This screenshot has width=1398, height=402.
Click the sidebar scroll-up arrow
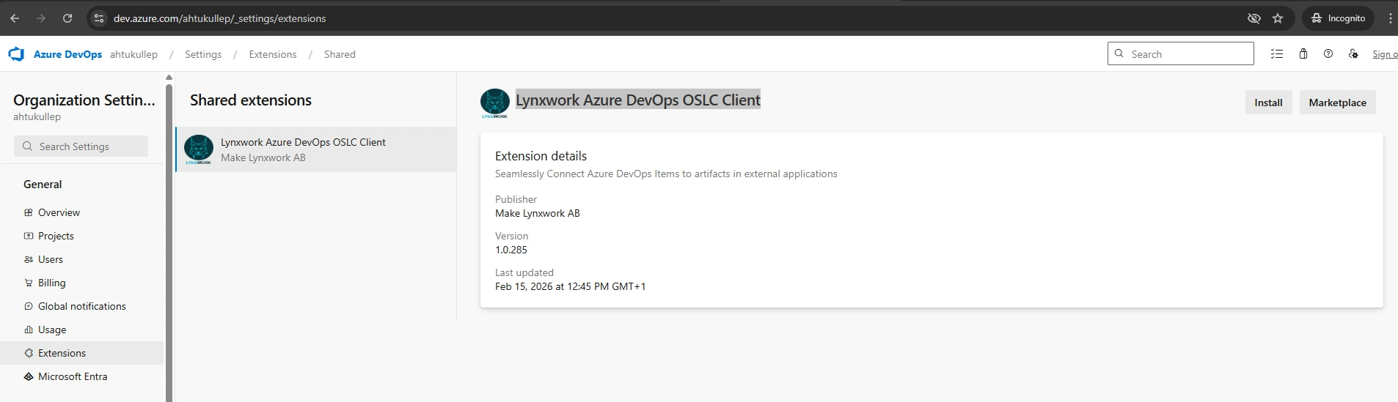pyautogui.click(x=169, y=77)
